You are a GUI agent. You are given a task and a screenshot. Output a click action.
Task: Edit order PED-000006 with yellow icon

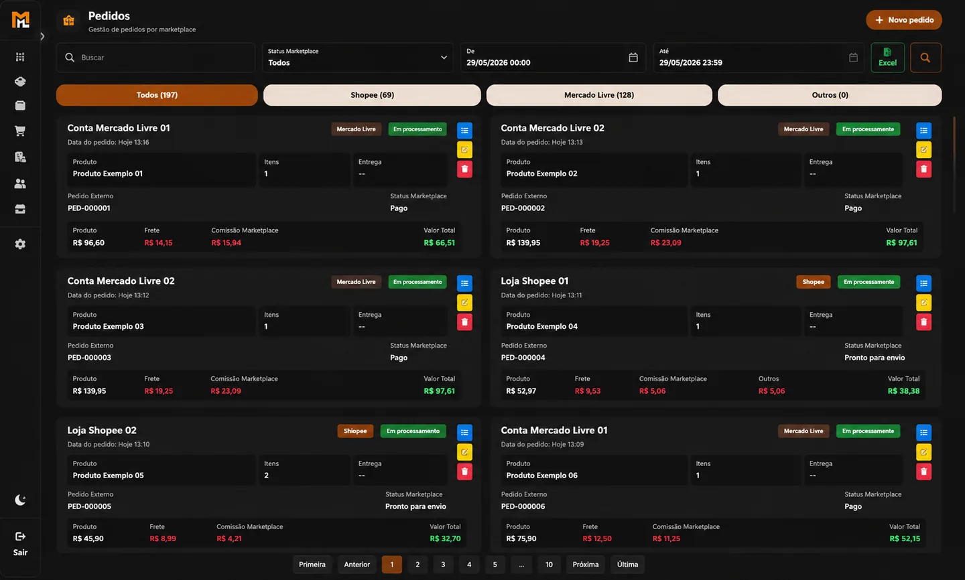point(923,452)
